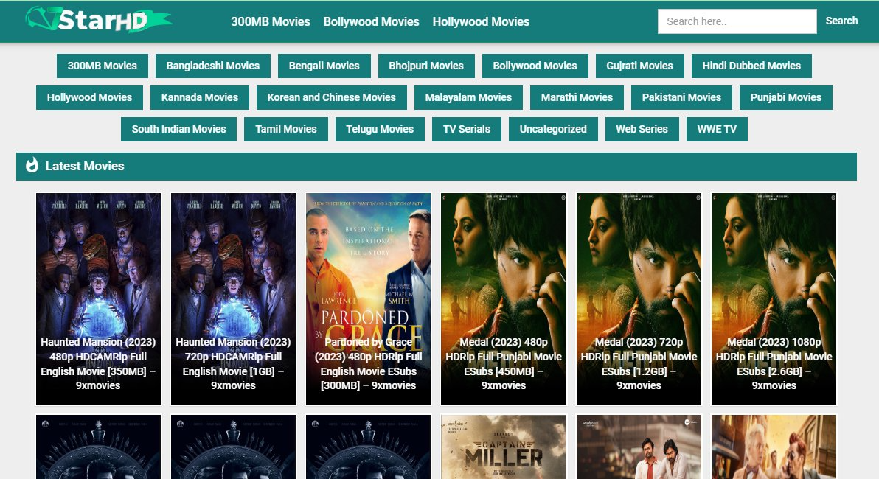Go to the Malayalam Movies category
The image size is (879, 479).
pos(468,97)
